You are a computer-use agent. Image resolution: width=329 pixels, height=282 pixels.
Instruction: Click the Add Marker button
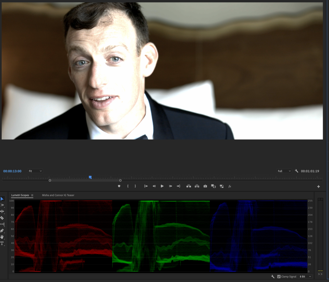point(119,186)
